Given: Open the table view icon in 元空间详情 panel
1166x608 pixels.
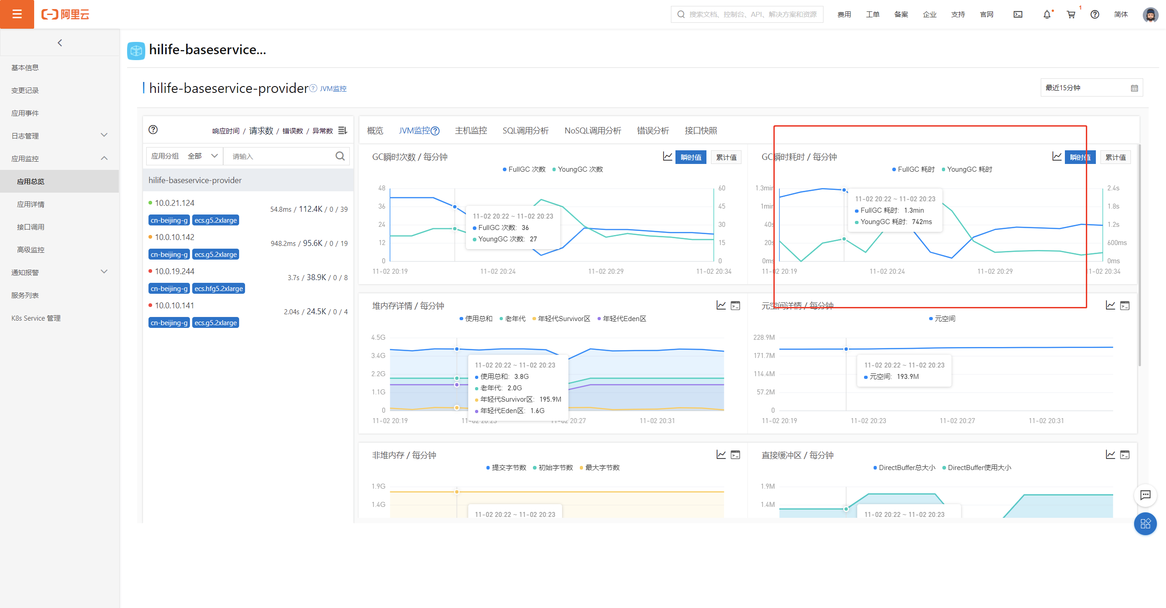Looking at the screenshot, I should click(x=1125, y=305).
